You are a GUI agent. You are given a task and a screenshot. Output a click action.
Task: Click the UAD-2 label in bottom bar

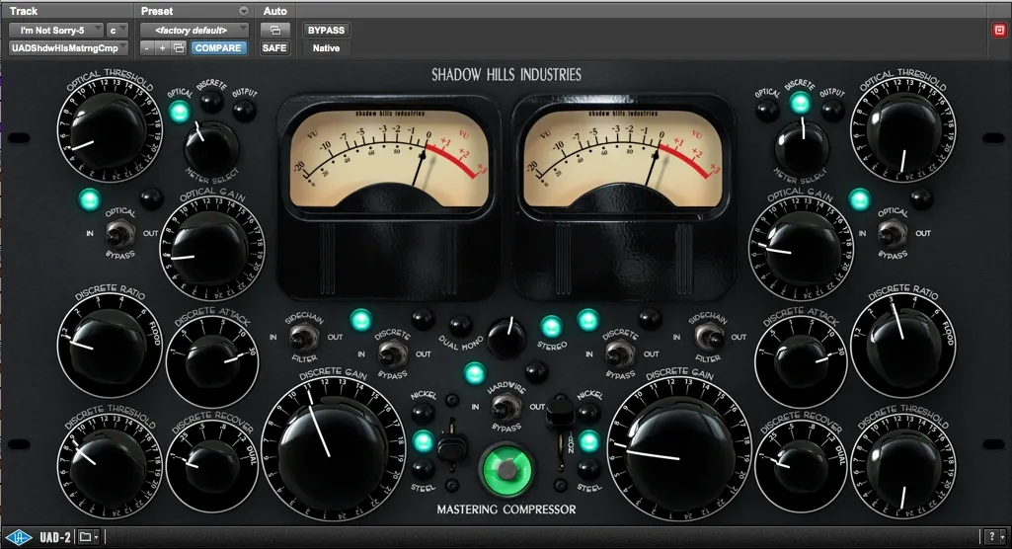(55, 537)
